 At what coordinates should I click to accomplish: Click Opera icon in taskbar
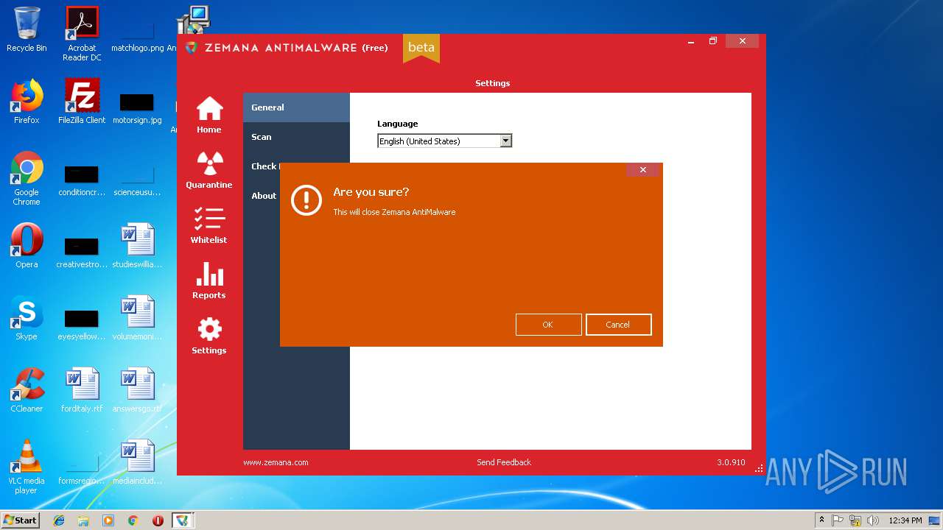tap(158, 520)
